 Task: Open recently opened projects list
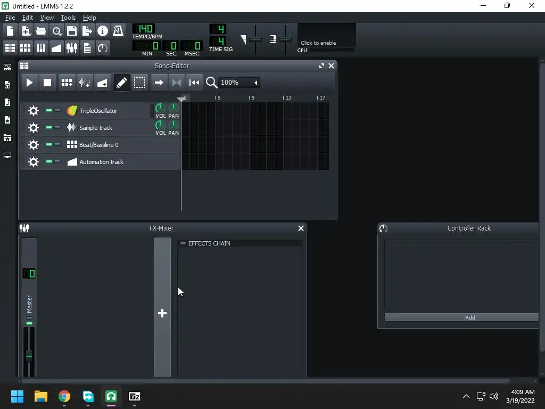(x=56, y=31)
